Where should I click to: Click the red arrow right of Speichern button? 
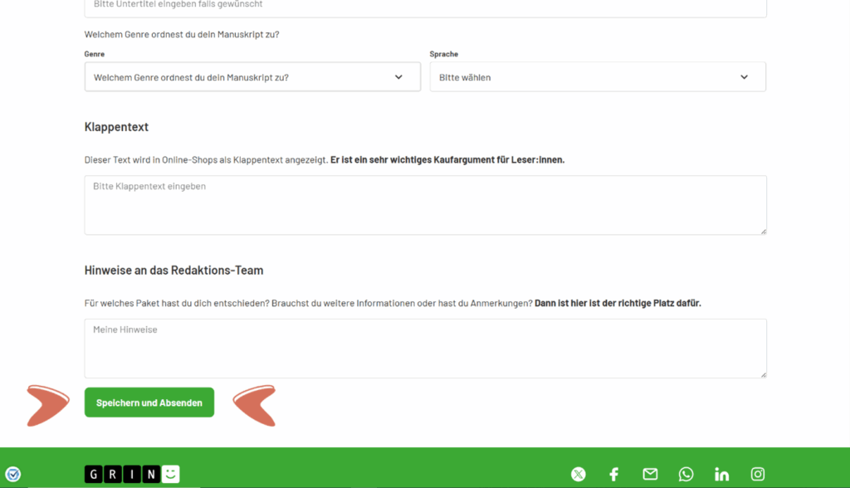coord(255,405)
